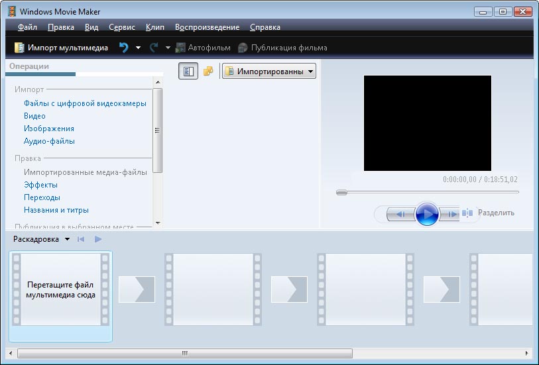Click the preview time counter 0:00:00,00
Screen dimensions: 539x365
(459, 180)
